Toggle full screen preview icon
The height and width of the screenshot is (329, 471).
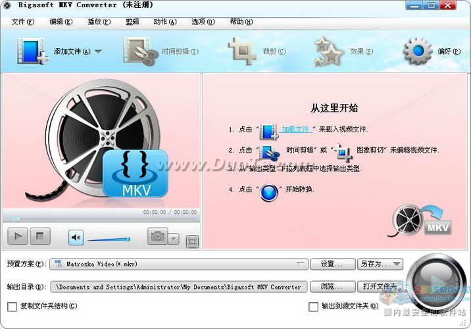click(x=193, y=241)
